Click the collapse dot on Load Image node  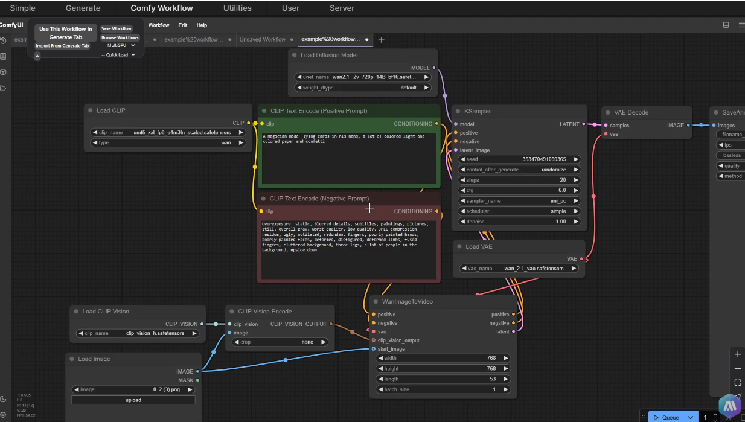pos(71,359)
